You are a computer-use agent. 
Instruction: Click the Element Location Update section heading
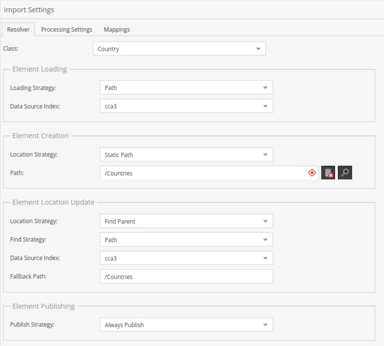pos(53,202)
